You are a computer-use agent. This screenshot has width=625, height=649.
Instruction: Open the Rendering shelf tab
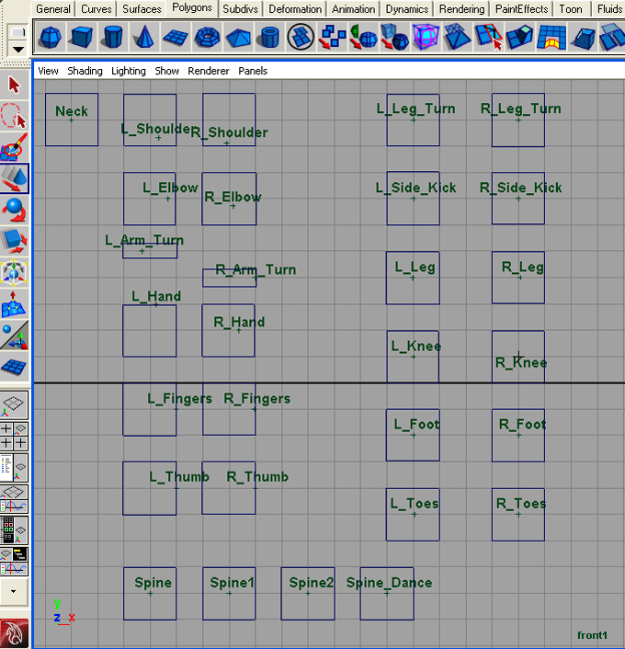(461, 9)
